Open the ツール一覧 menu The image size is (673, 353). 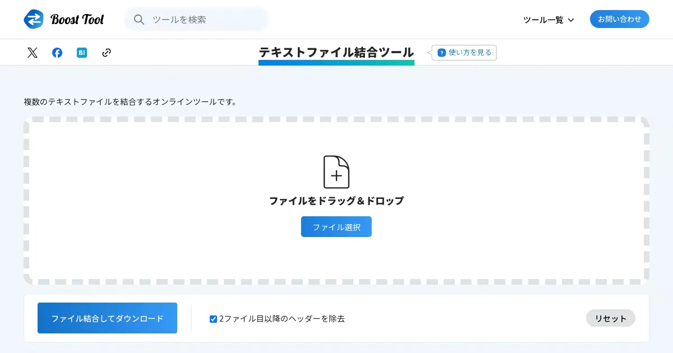[x=543, y=20]
